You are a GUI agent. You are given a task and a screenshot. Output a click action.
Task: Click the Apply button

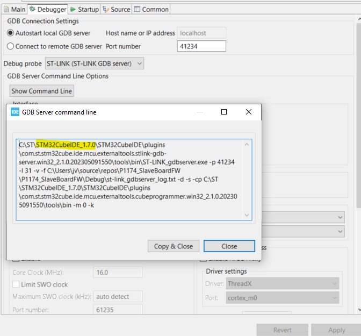pos(336,330)
